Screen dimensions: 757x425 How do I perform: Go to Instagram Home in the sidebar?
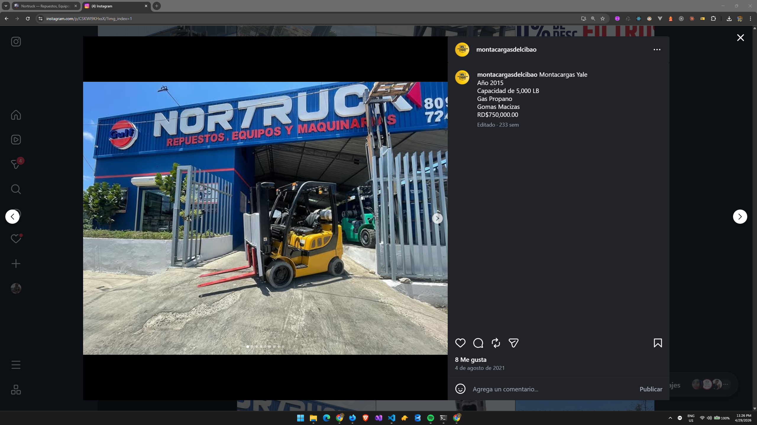click(x=16, y=115)
